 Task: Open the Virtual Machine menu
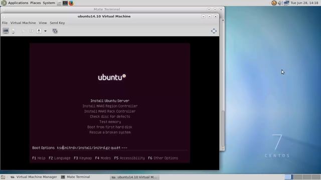[x=23, y=23]
